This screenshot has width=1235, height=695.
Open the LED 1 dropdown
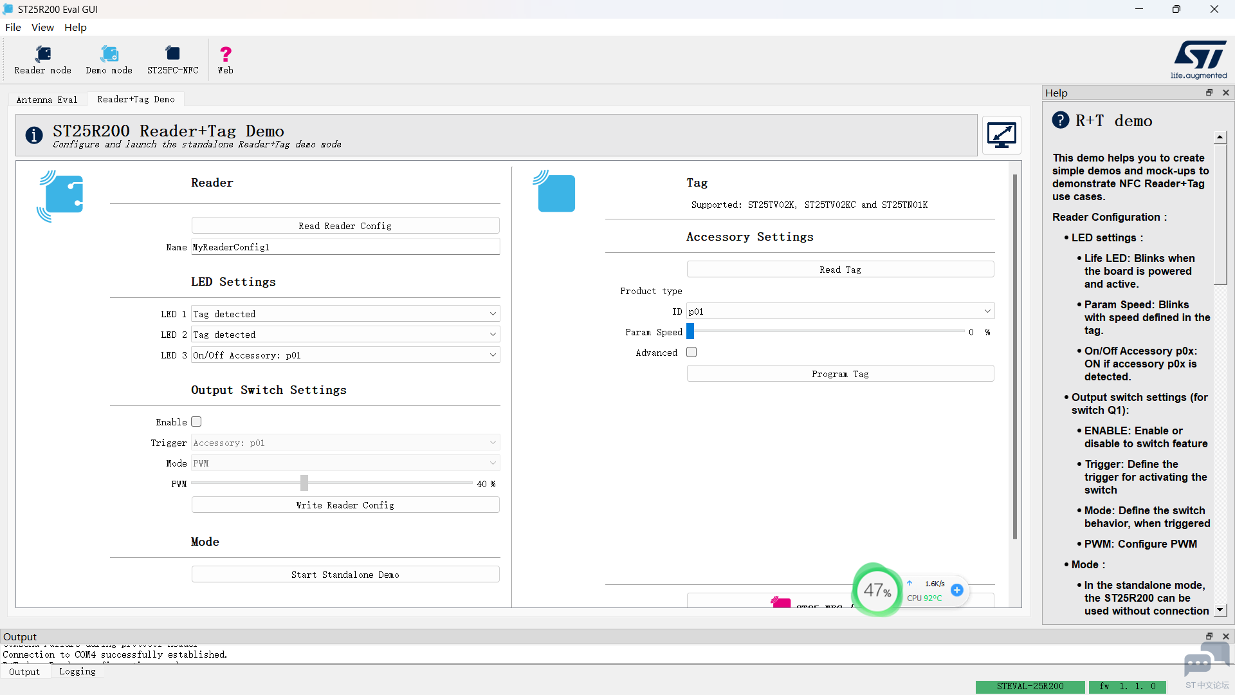[x=345, y=313]
